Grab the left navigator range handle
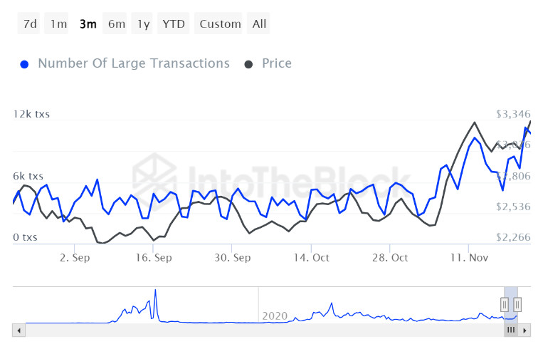The image size is (543, 359). [x=504, y=305]
